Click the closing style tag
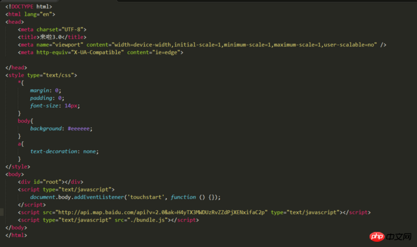Viewport: 417px width, 247px height. (x=18, y=166)
